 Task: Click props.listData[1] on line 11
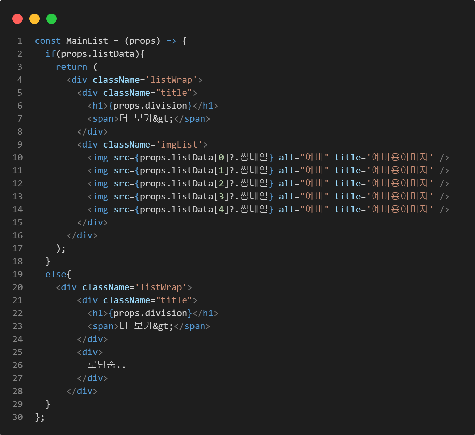pos(184,170)
